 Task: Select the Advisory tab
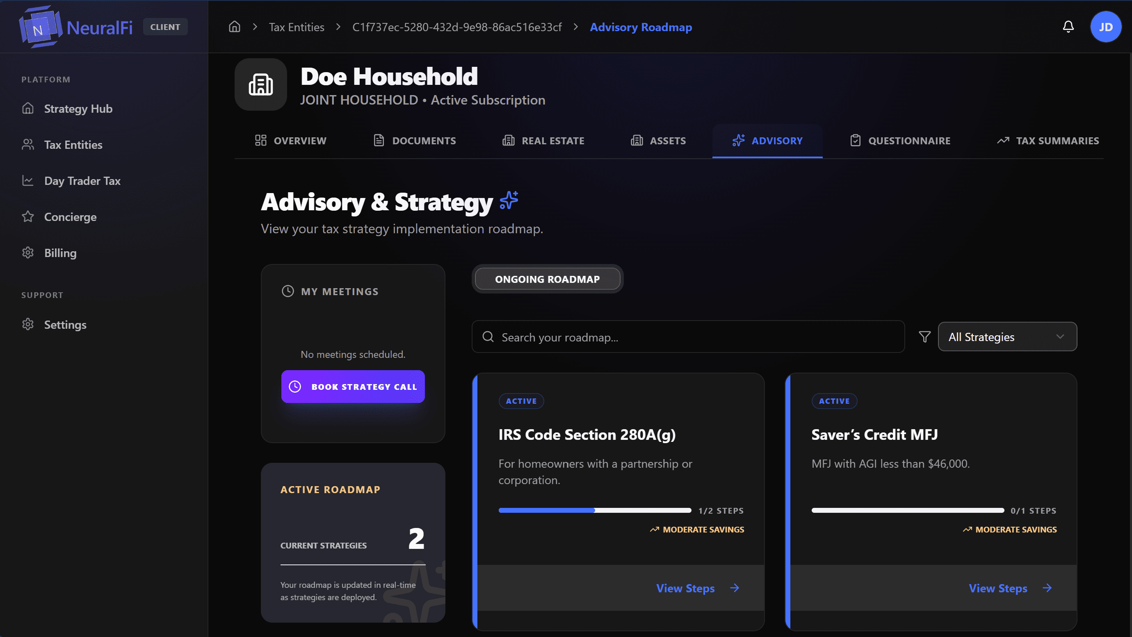pyautogui.click(x=767, y=141)
